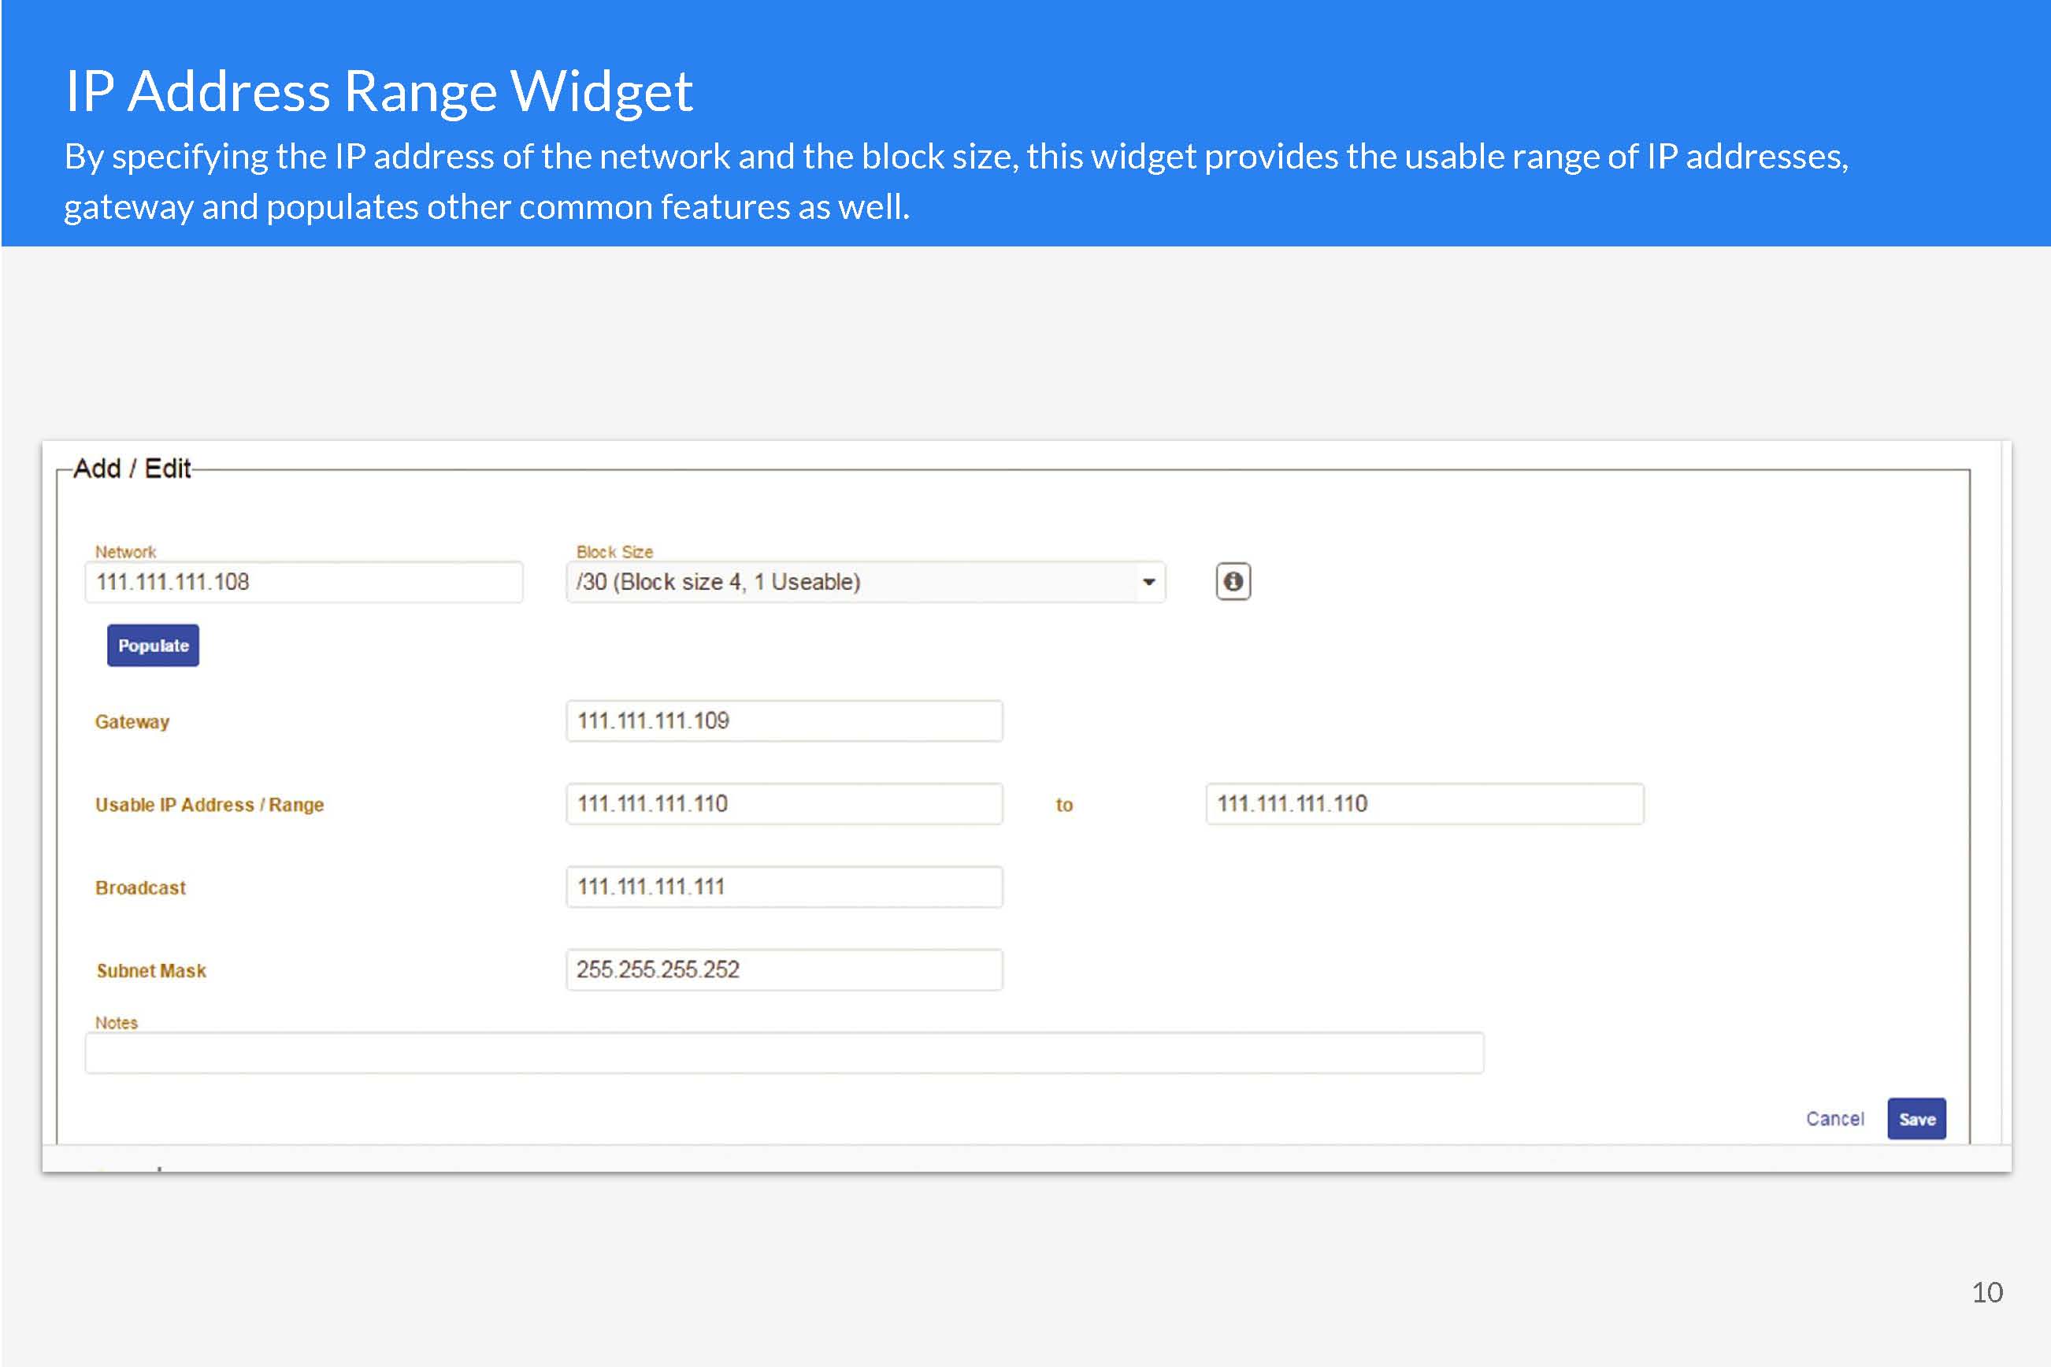Click the info icon beside Block Size
This screenshot has width=2051, height=1367.
(1233, 581)
